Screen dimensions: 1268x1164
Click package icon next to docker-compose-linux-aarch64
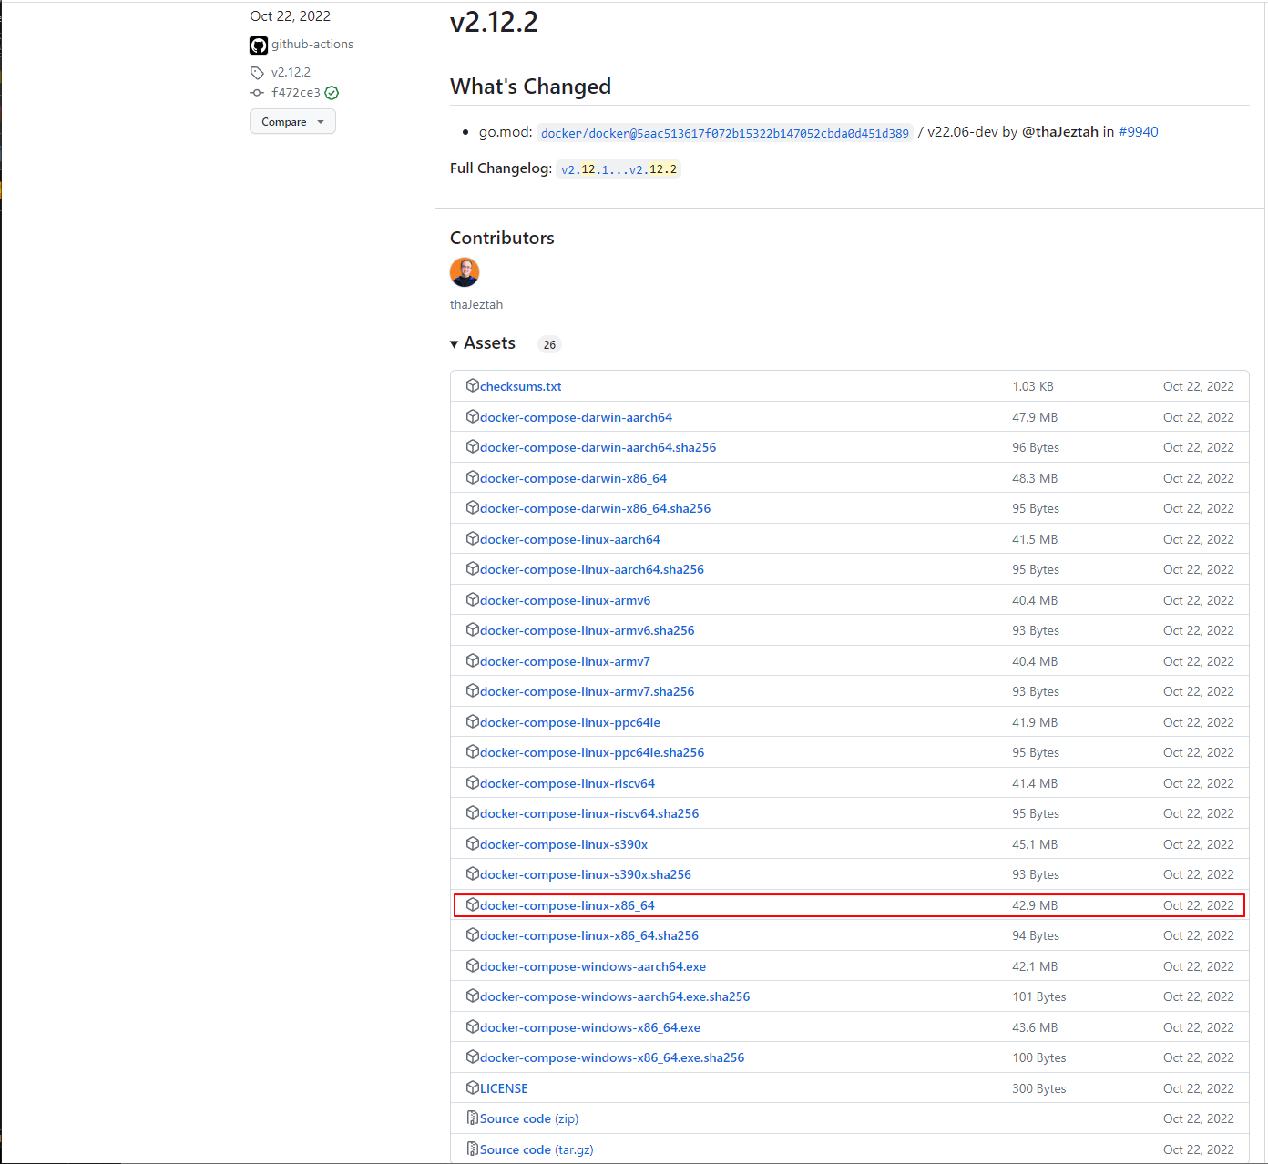[x=473, y=538]
